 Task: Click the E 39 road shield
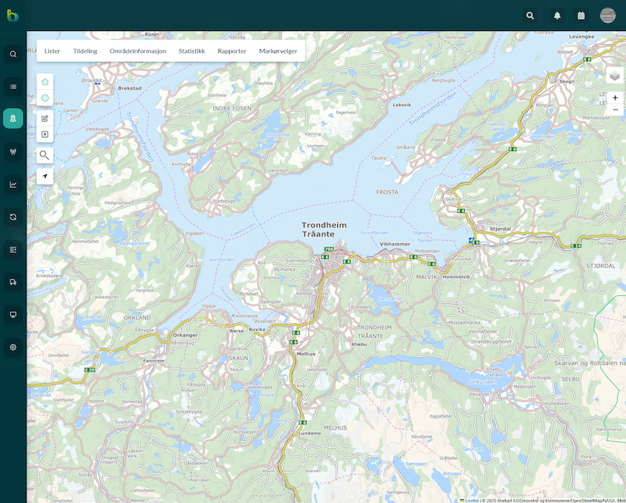[90, 370]
